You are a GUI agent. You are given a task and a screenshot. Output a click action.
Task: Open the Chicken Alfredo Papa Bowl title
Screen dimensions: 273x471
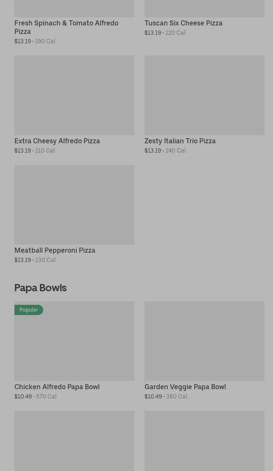point(57,387)
